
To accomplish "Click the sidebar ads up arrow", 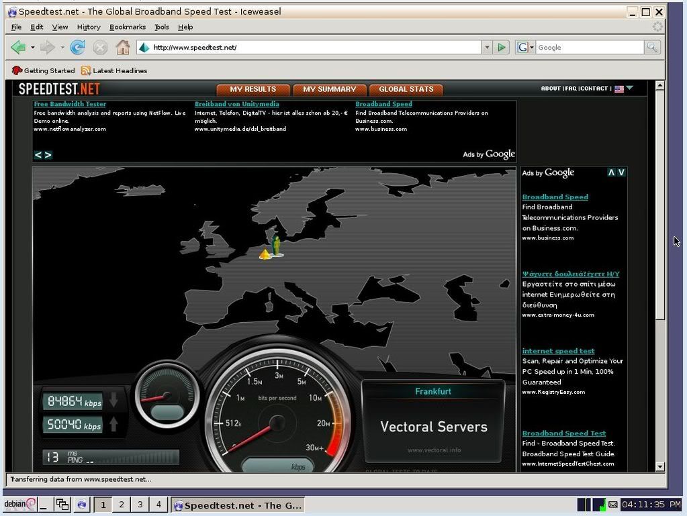I will pos(611,172).
